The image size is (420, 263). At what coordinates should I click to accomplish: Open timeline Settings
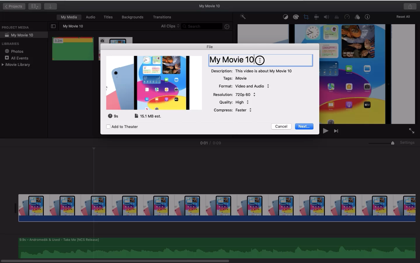tap(407, 143)
